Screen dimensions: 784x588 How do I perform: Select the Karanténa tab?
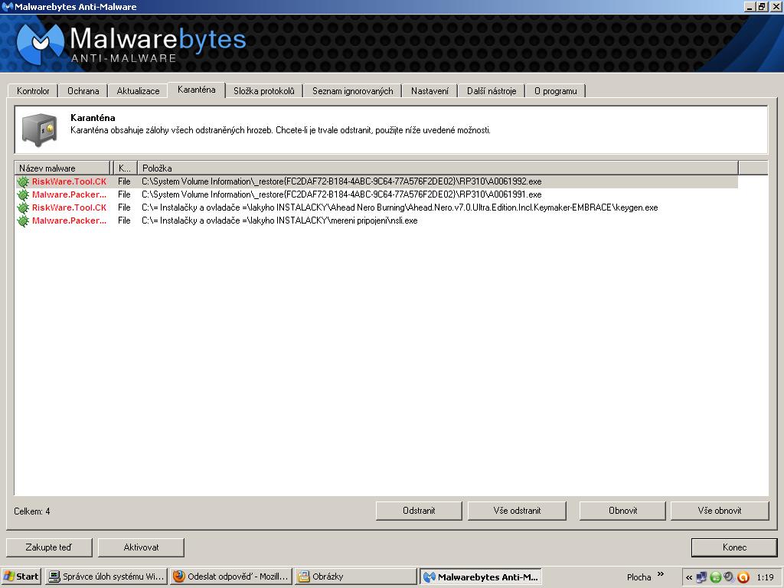click(x=197, y=90)
